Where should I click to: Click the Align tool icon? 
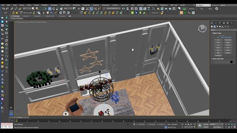(x=128, y=9)
